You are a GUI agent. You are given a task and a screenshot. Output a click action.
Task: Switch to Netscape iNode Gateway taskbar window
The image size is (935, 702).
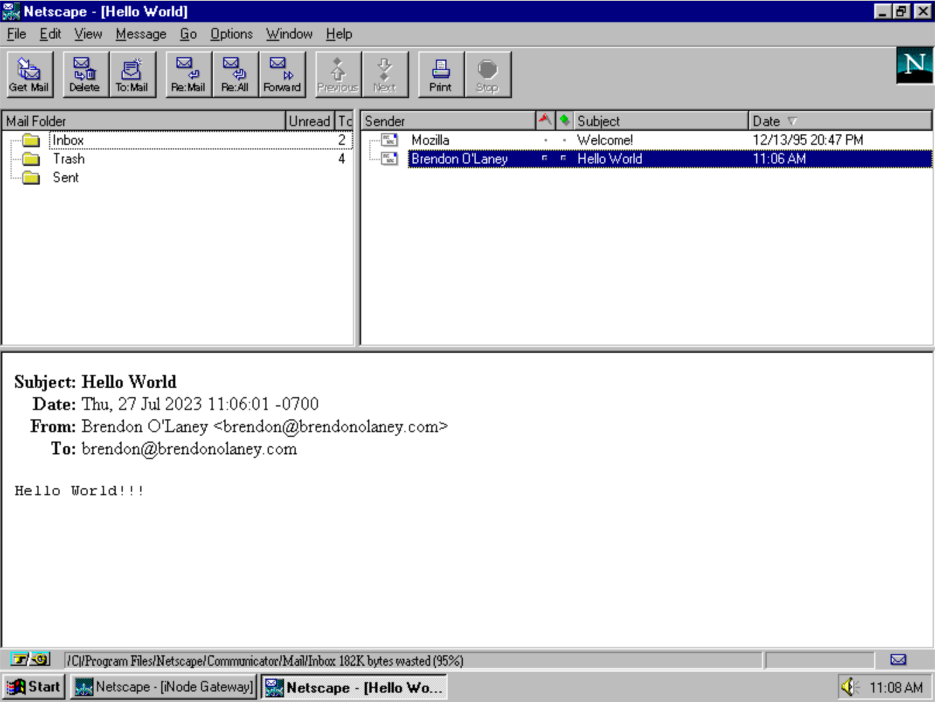164,687
